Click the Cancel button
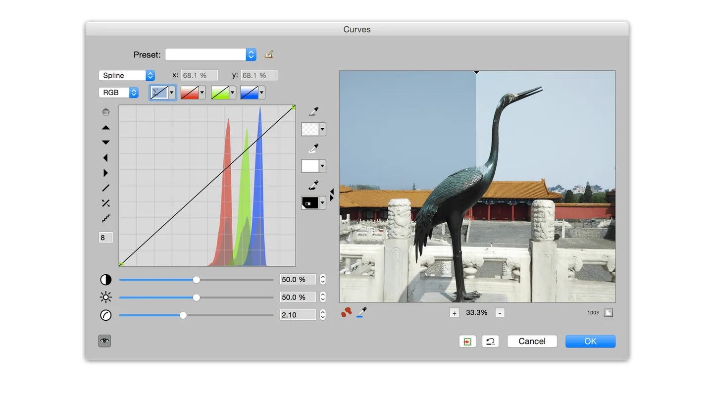The image size is (713, 396). pyautogui.click(x=532, y=341)
